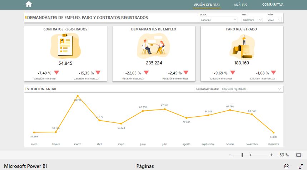
Task: Click red triangle beside -7,49 %
Action: pos(56,73)
